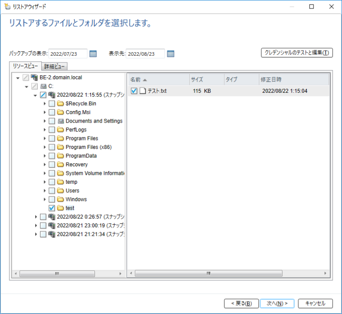The height and width of the screenshot is (314, 342).
Task: Expand the 2022/08/22 0:26:57 snapshot node
Action: pos(36,217)
